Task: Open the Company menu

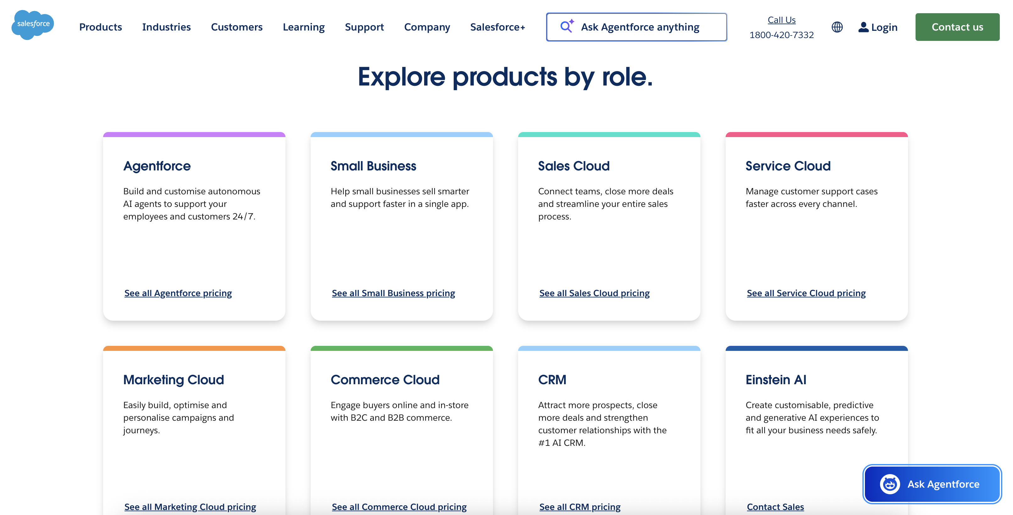Action: 427,27
